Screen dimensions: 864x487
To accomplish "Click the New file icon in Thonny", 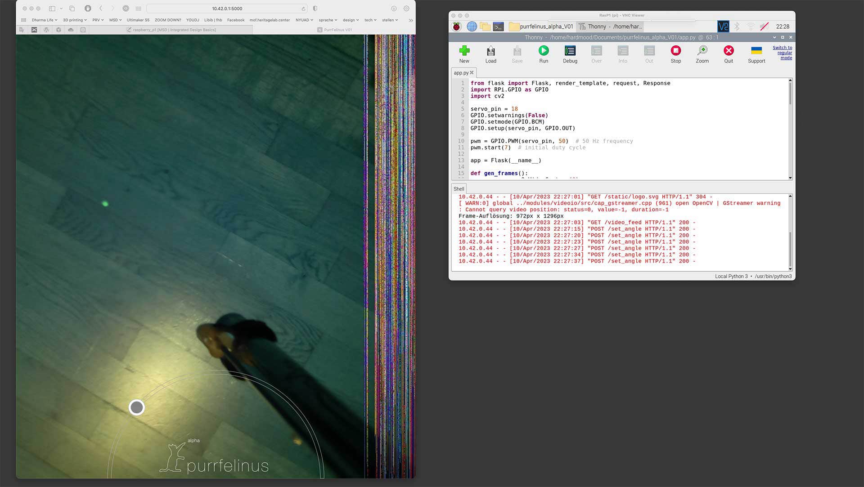I will pos(464,51).
